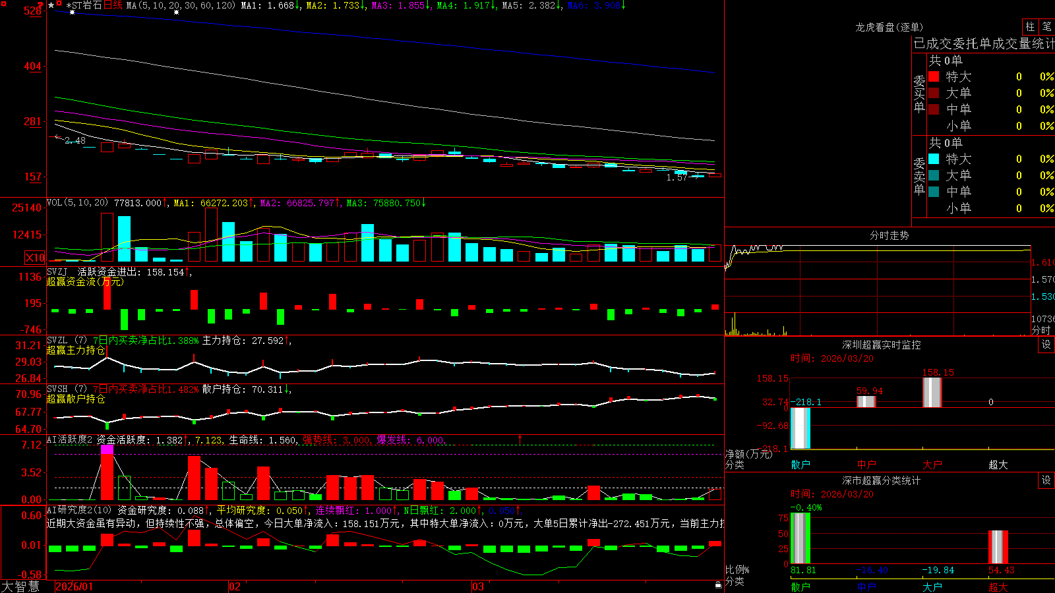This screenshot has width=1055, height=593.
Task: Toggle the 日线 period label
Action: [x=113, y=5]
